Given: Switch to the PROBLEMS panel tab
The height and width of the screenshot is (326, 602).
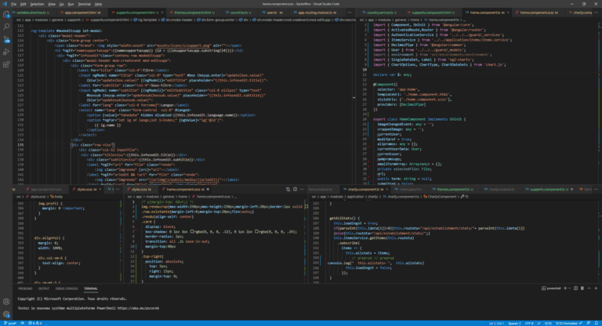Looking at the screenshot, I should click(25, 288).
